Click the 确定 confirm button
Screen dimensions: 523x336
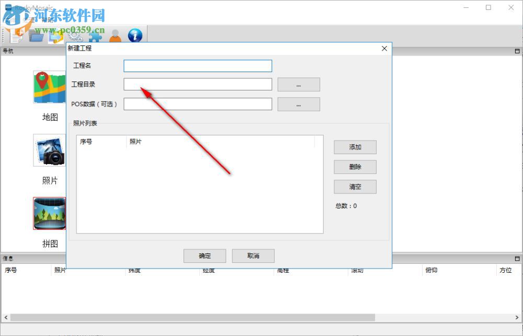pos(204,256)
